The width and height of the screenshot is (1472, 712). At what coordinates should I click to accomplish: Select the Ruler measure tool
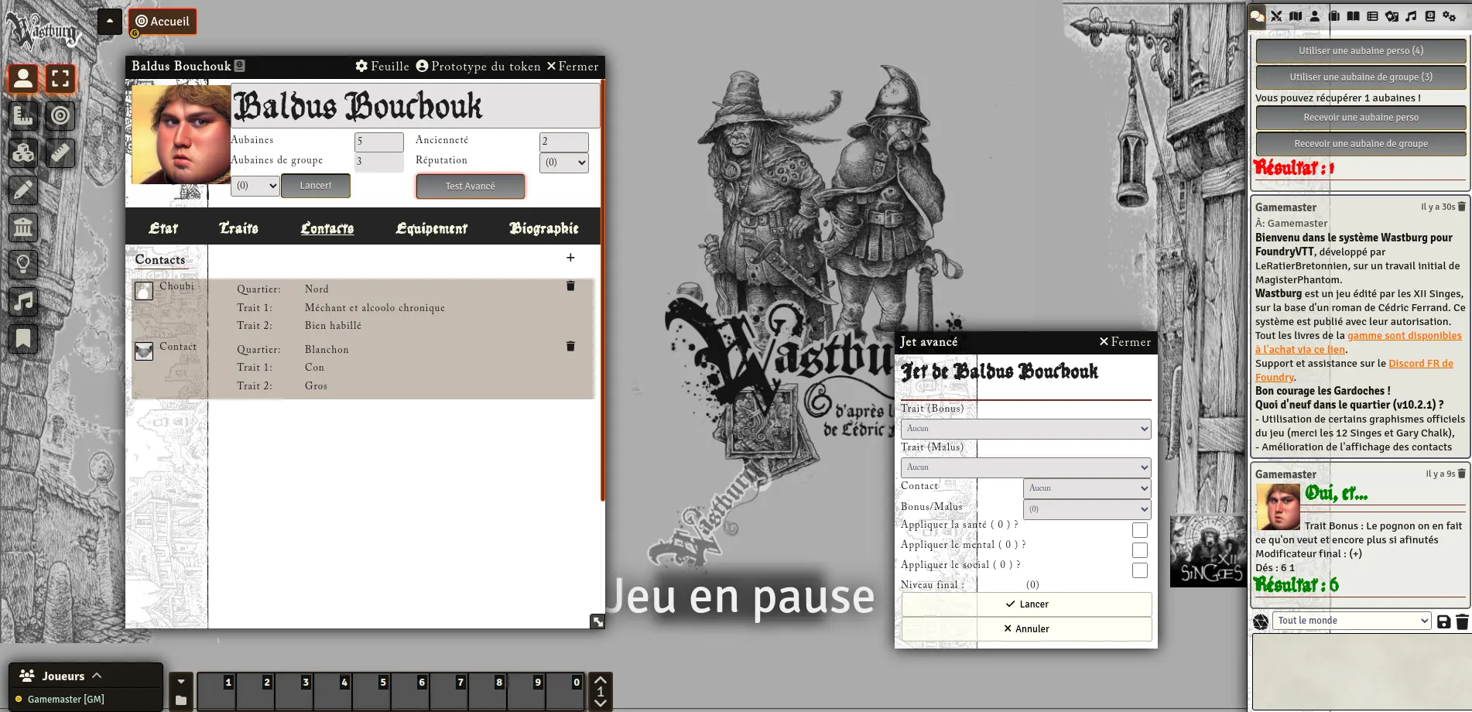[x=60, y=152]
